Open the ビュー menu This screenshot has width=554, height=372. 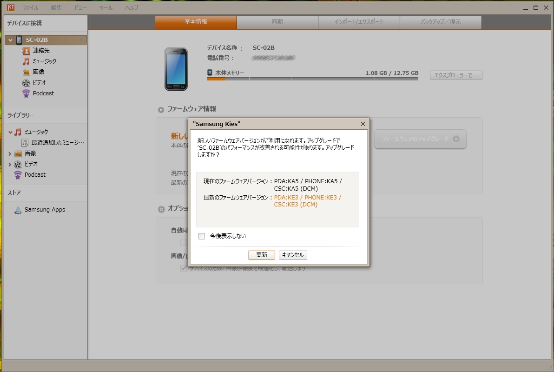(x=80, y=7)
